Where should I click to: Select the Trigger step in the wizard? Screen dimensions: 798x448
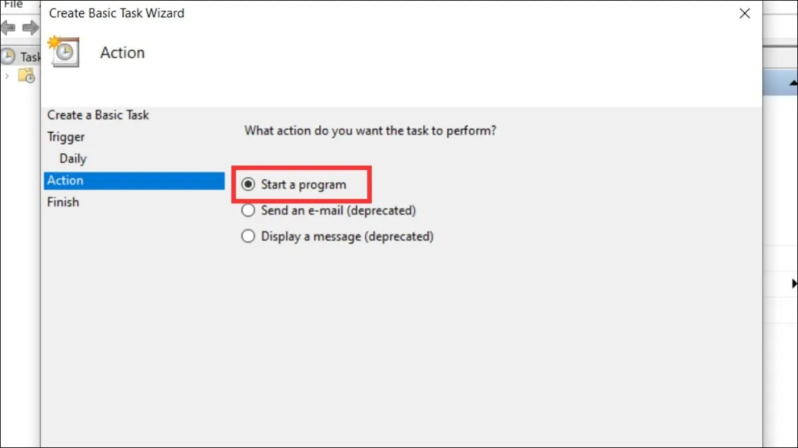[x=65, y=137]
